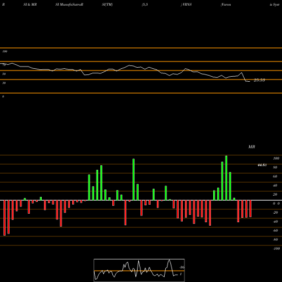Click the RSI axis label 0
The width and height of the screenshot is (282, 282).
click(3, 96)
